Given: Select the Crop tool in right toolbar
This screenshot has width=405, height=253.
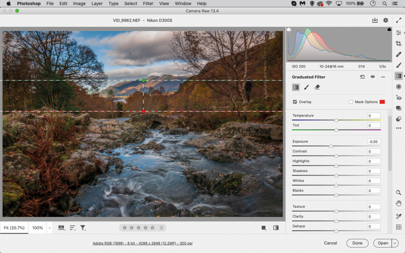Looking at the screenshot, I should click(399, 43).
